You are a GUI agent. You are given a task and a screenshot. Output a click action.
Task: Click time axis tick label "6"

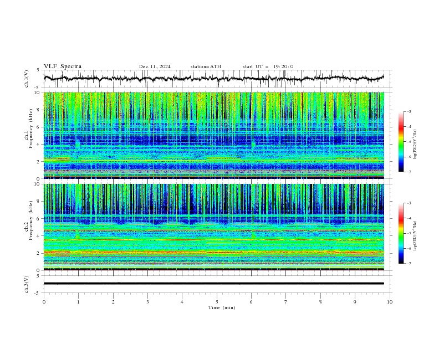point(251,302)
